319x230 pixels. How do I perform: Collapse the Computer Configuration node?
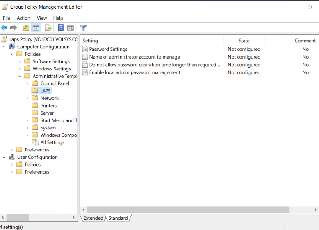(4, 47)
